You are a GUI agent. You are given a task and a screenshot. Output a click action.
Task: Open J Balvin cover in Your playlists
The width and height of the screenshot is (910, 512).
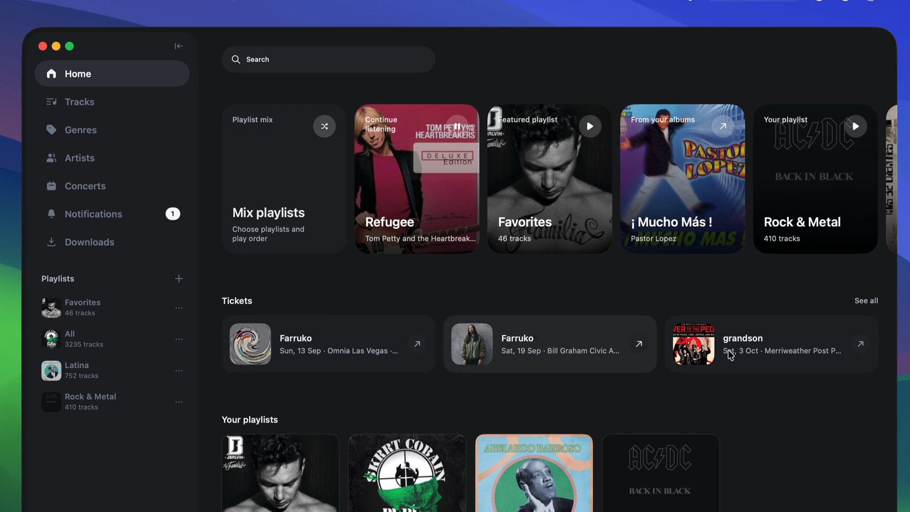(280, 473)
